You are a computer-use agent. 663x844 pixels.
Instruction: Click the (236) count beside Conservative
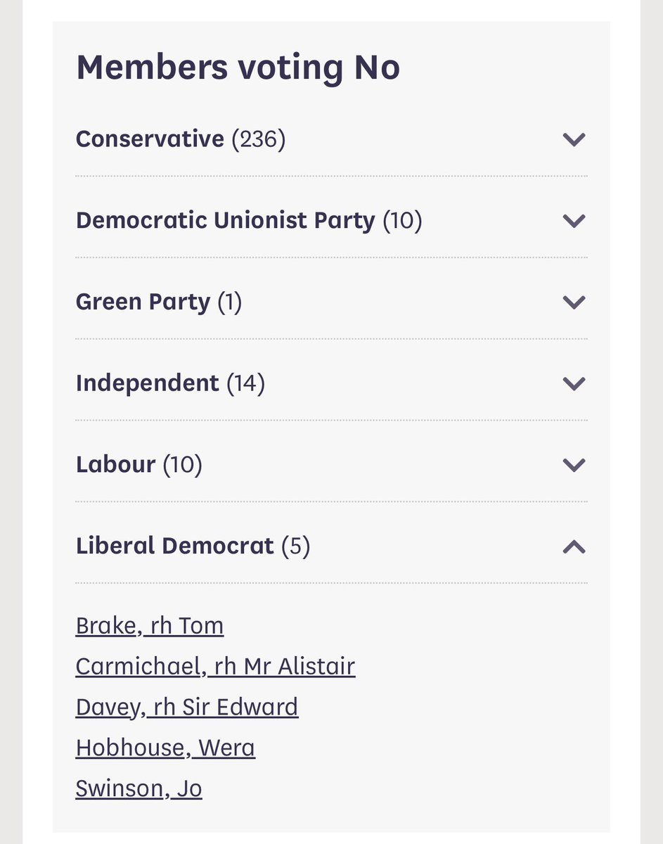[259, 139]
